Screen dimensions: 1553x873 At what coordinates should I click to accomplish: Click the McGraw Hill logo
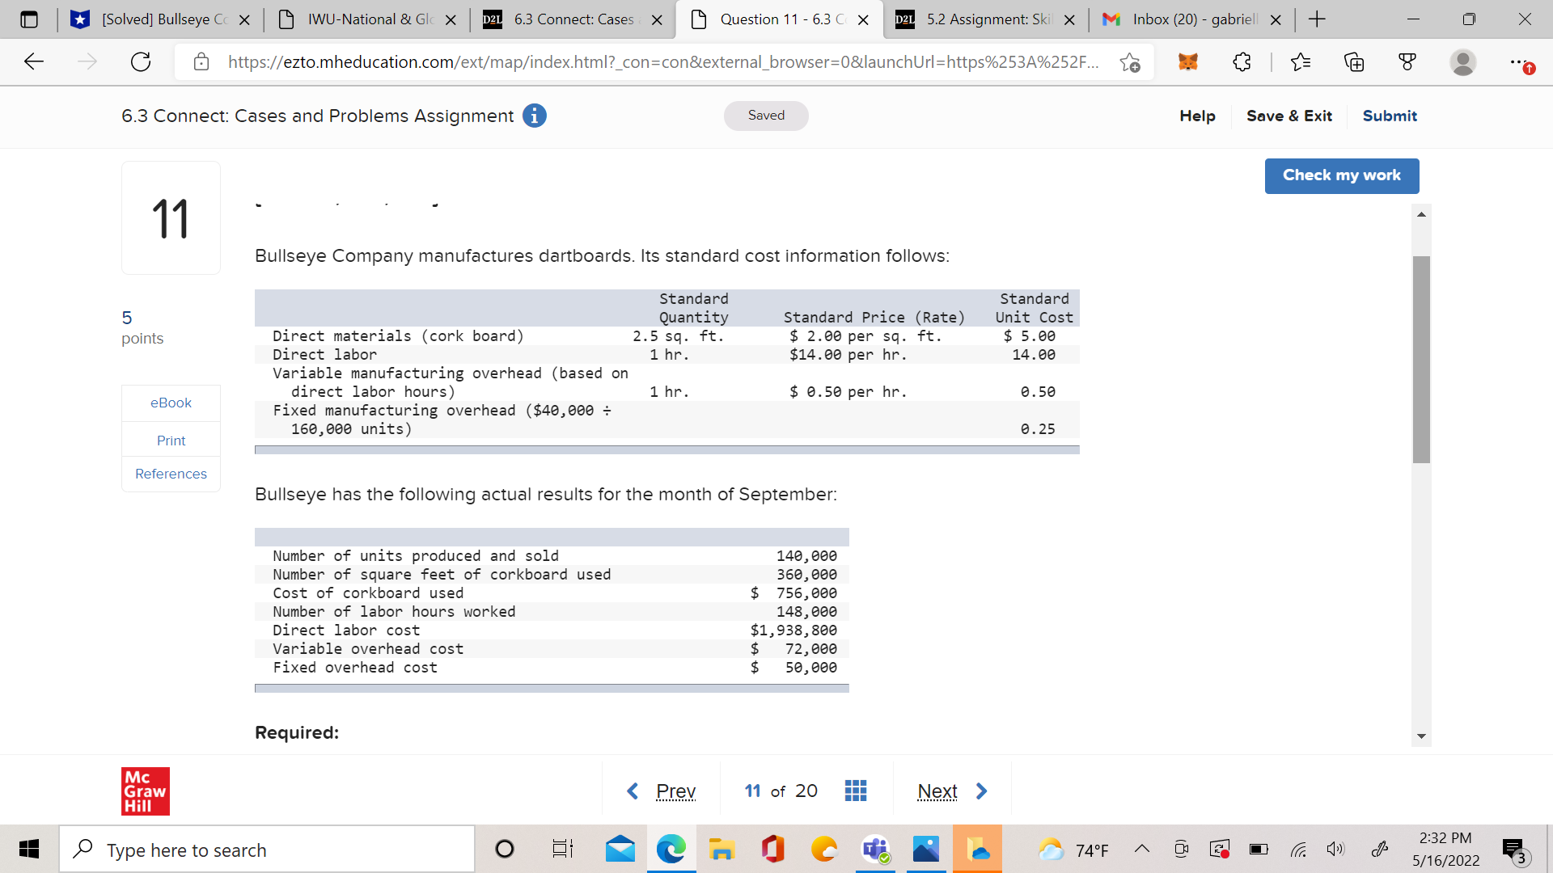(x=145, y=791)
